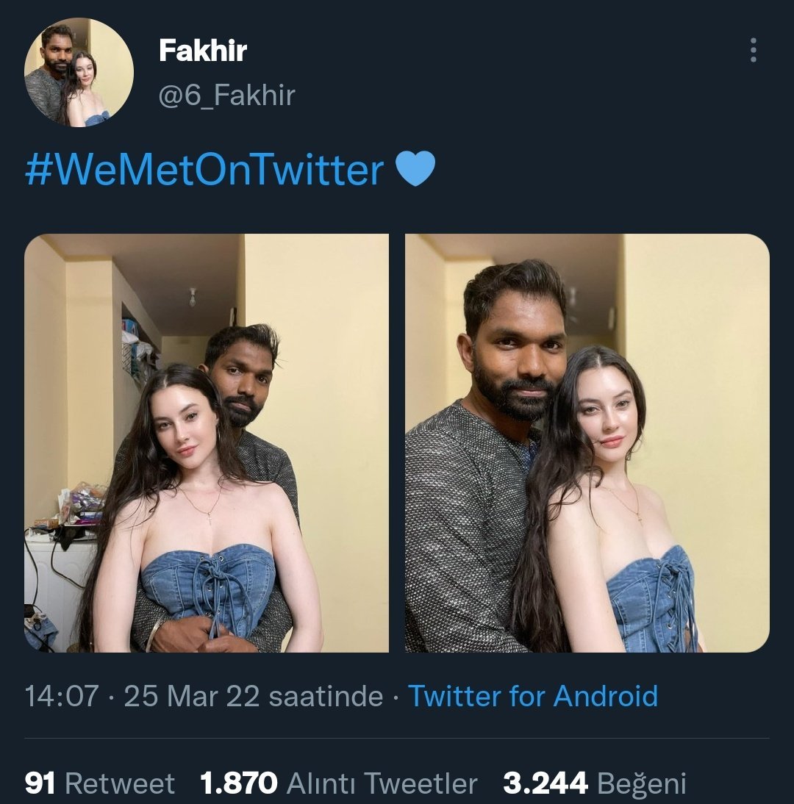Screen dimensions: 794x804
Task: Open the display name "Fakhir"
Action: [x=203, y=51]
